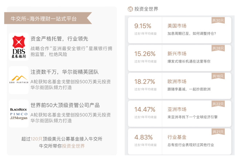Click the 共28只 ribbon badge

(x=218, y=48)
